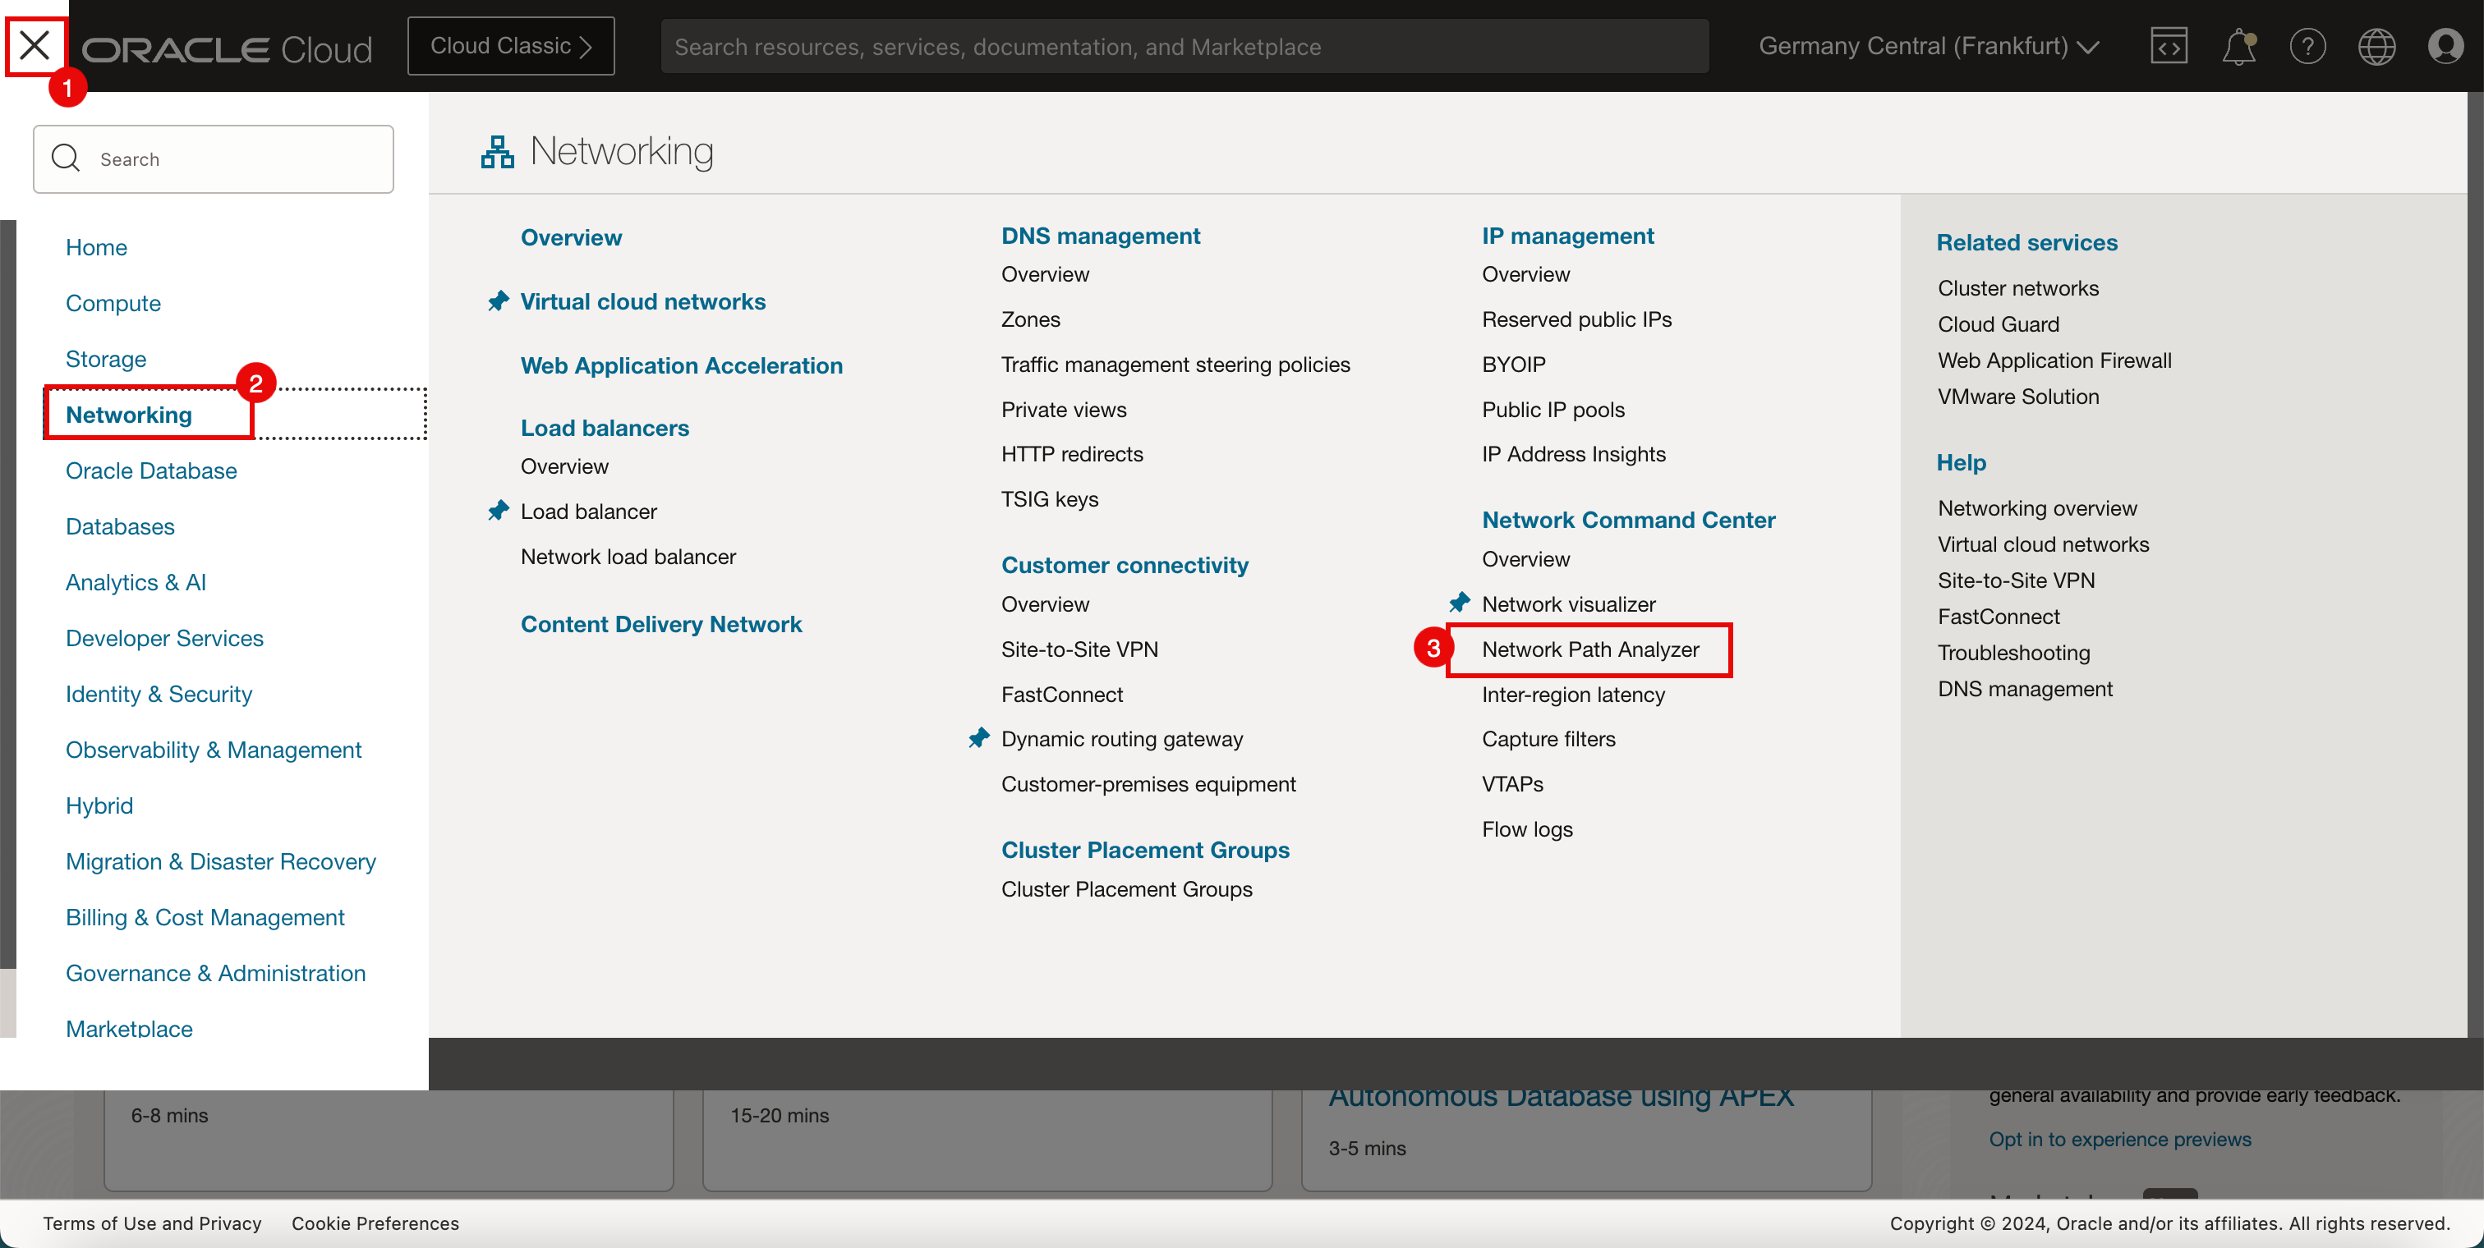Unpin Dynamic routing gateway pin icon
This screenshot has width=2484, height=1248.
[x=979, y=738]
